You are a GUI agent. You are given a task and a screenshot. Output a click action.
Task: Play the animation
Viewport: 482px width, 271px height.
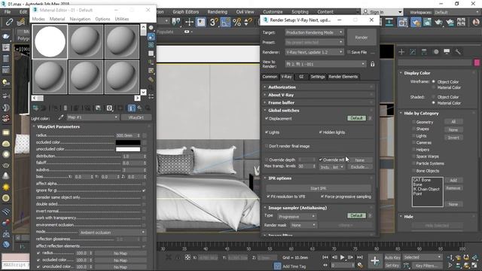point(342,257)
